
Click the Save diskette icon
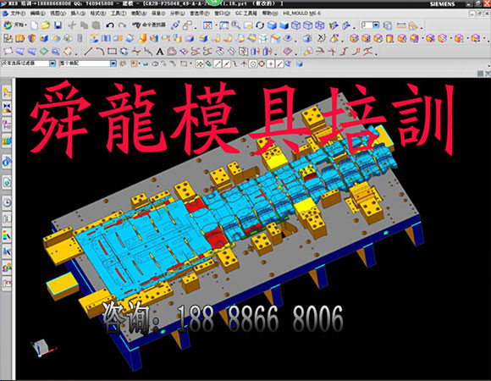coord(58,25)
